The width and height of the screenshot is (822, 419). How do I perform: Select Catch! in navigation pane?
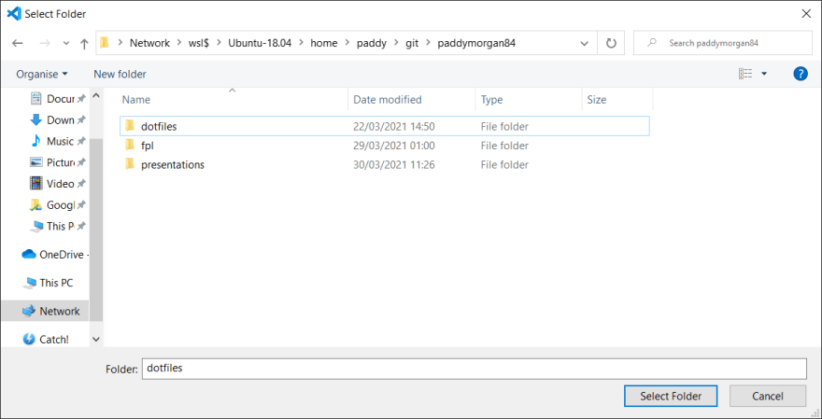[x=46, y=340]
